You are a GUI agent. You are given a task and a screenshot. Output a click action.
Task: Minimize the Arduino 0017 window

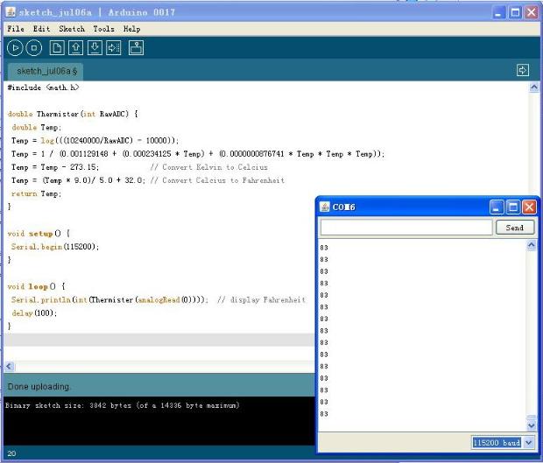click(498, 13)
